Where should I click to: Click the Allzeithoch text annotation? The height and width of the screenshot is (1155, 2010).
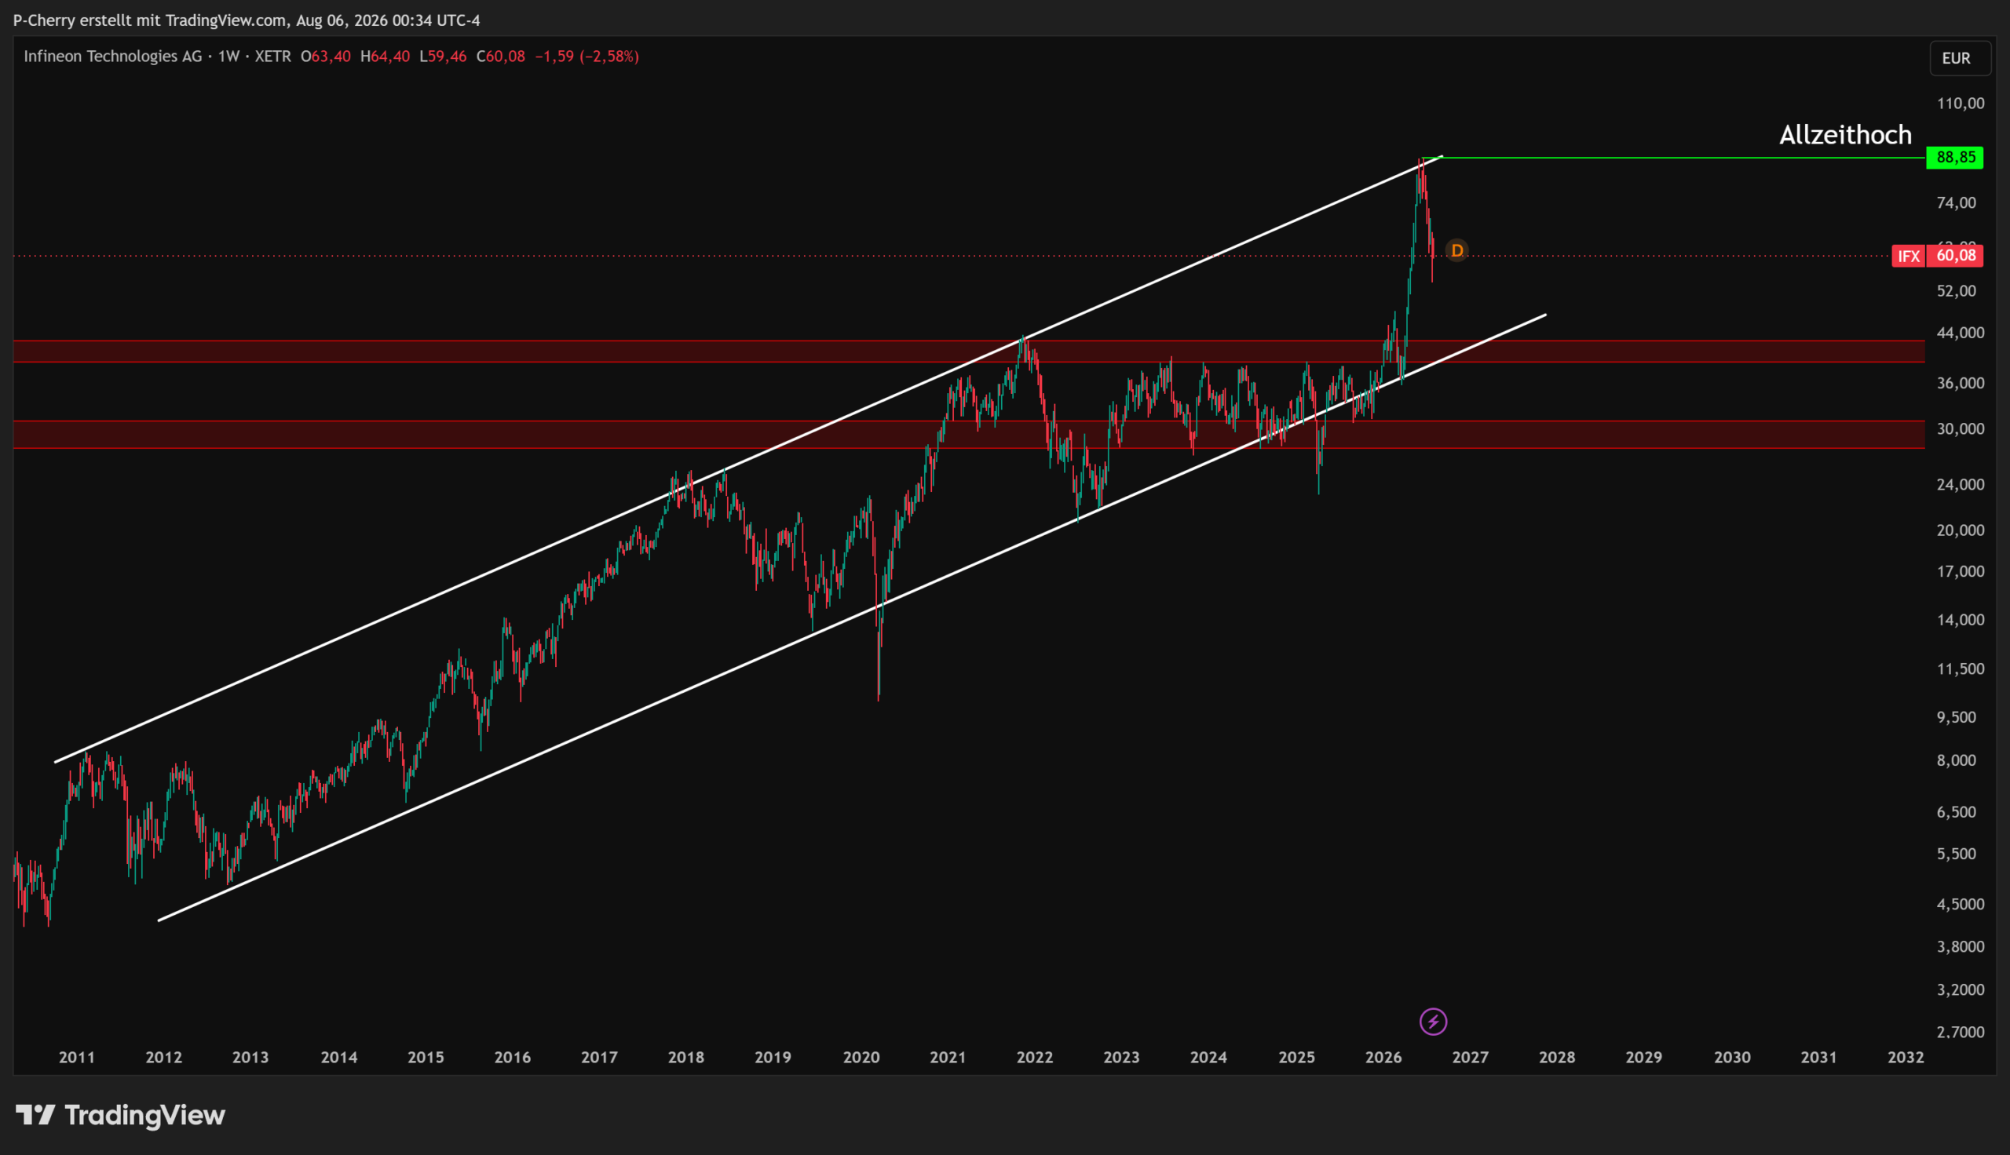[1845, 135]
